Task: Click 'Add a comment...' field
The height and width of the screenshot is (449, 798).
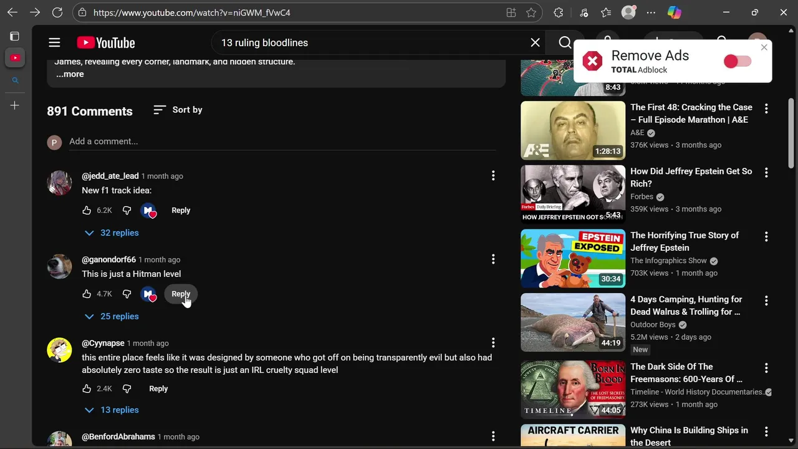Action: (x=282, y=142)
